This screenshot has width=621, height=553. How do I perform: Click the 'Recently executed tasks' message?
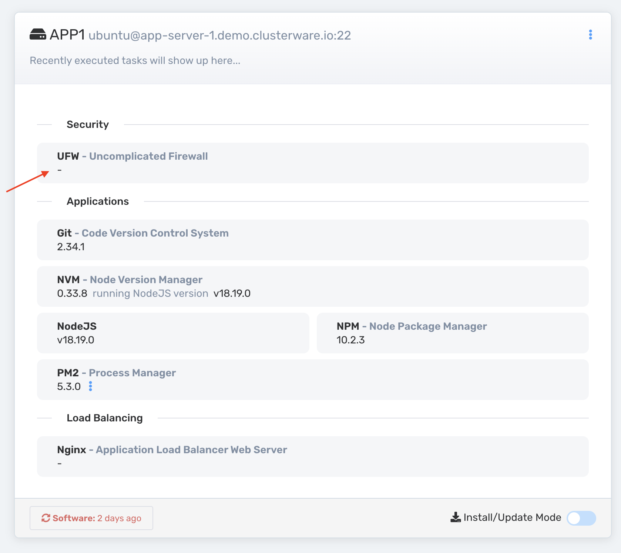click(135, 60)
